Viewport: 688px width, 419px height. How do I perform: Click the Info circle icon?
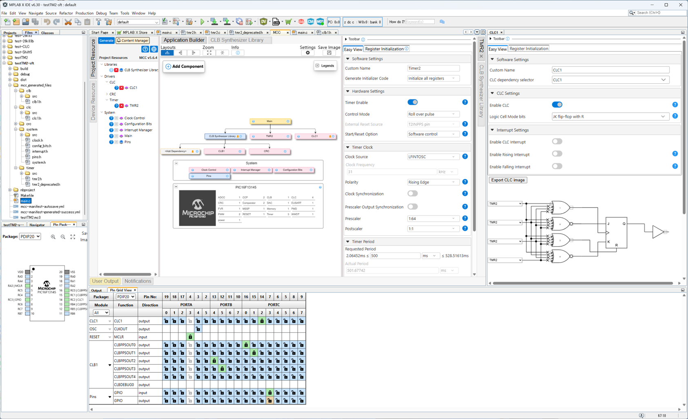tap(238, 53)
